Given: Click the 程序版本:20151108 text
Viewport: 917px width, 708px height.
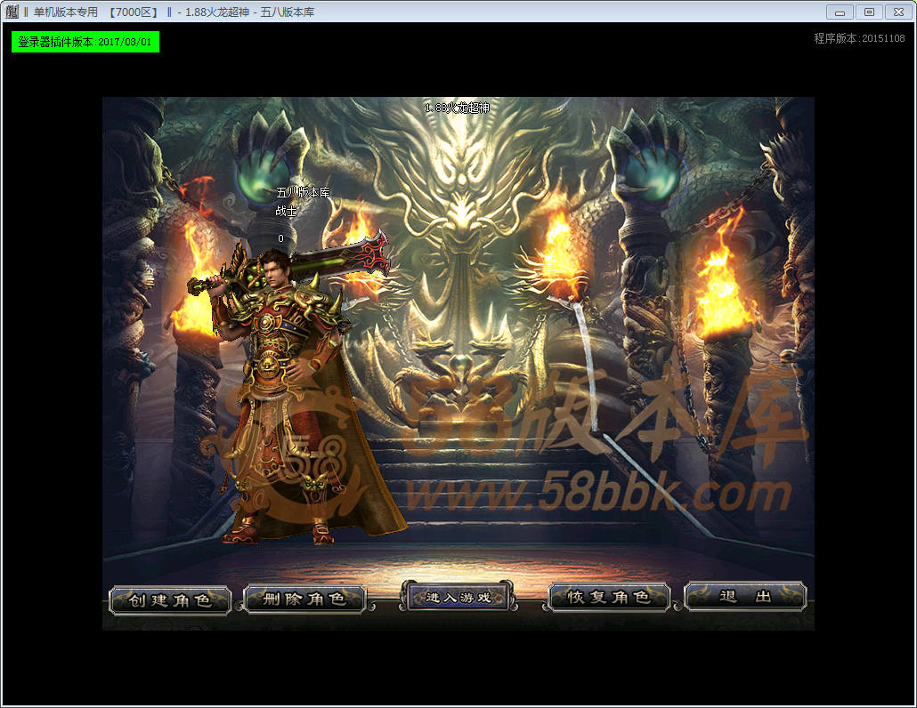Looking at the screenshot, I should pos(859,38).
